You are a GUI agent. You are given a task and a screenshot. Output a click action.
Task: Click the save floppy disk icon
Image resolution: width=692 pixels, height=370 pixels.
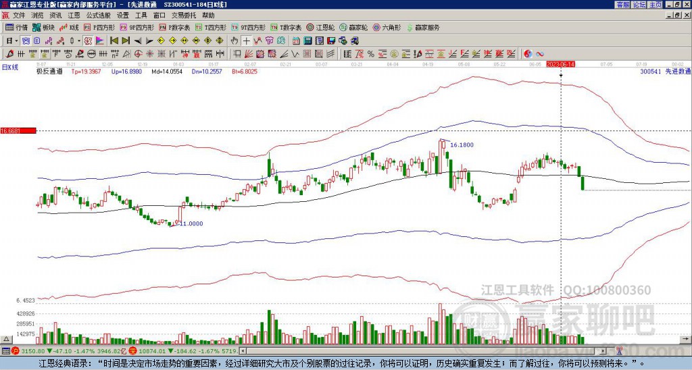(x=331, y=41)
